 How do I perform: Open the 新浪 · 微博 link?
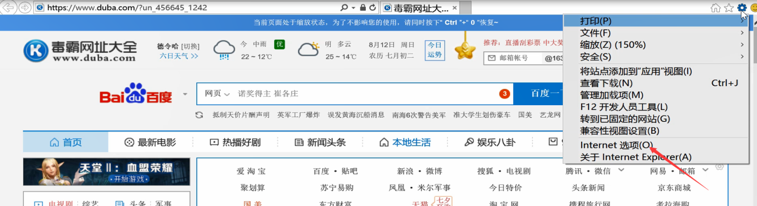419,171
